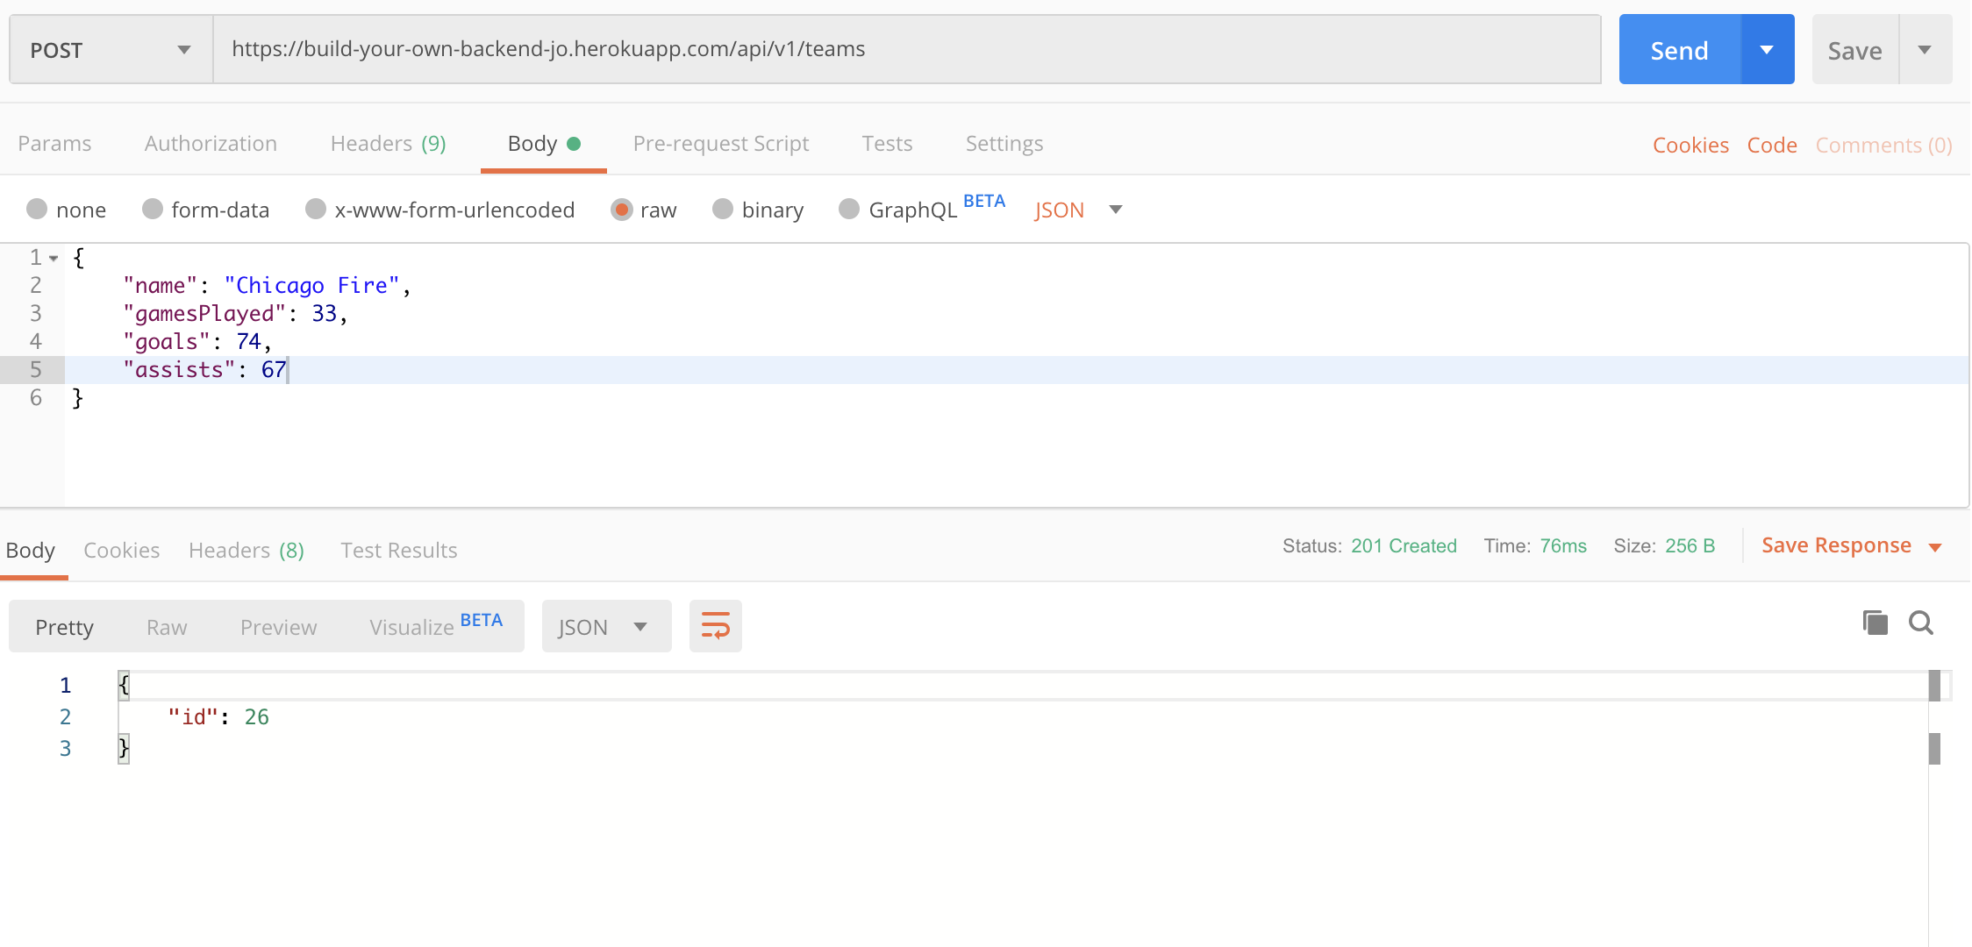Click the Send button

tap(1678, 49)
